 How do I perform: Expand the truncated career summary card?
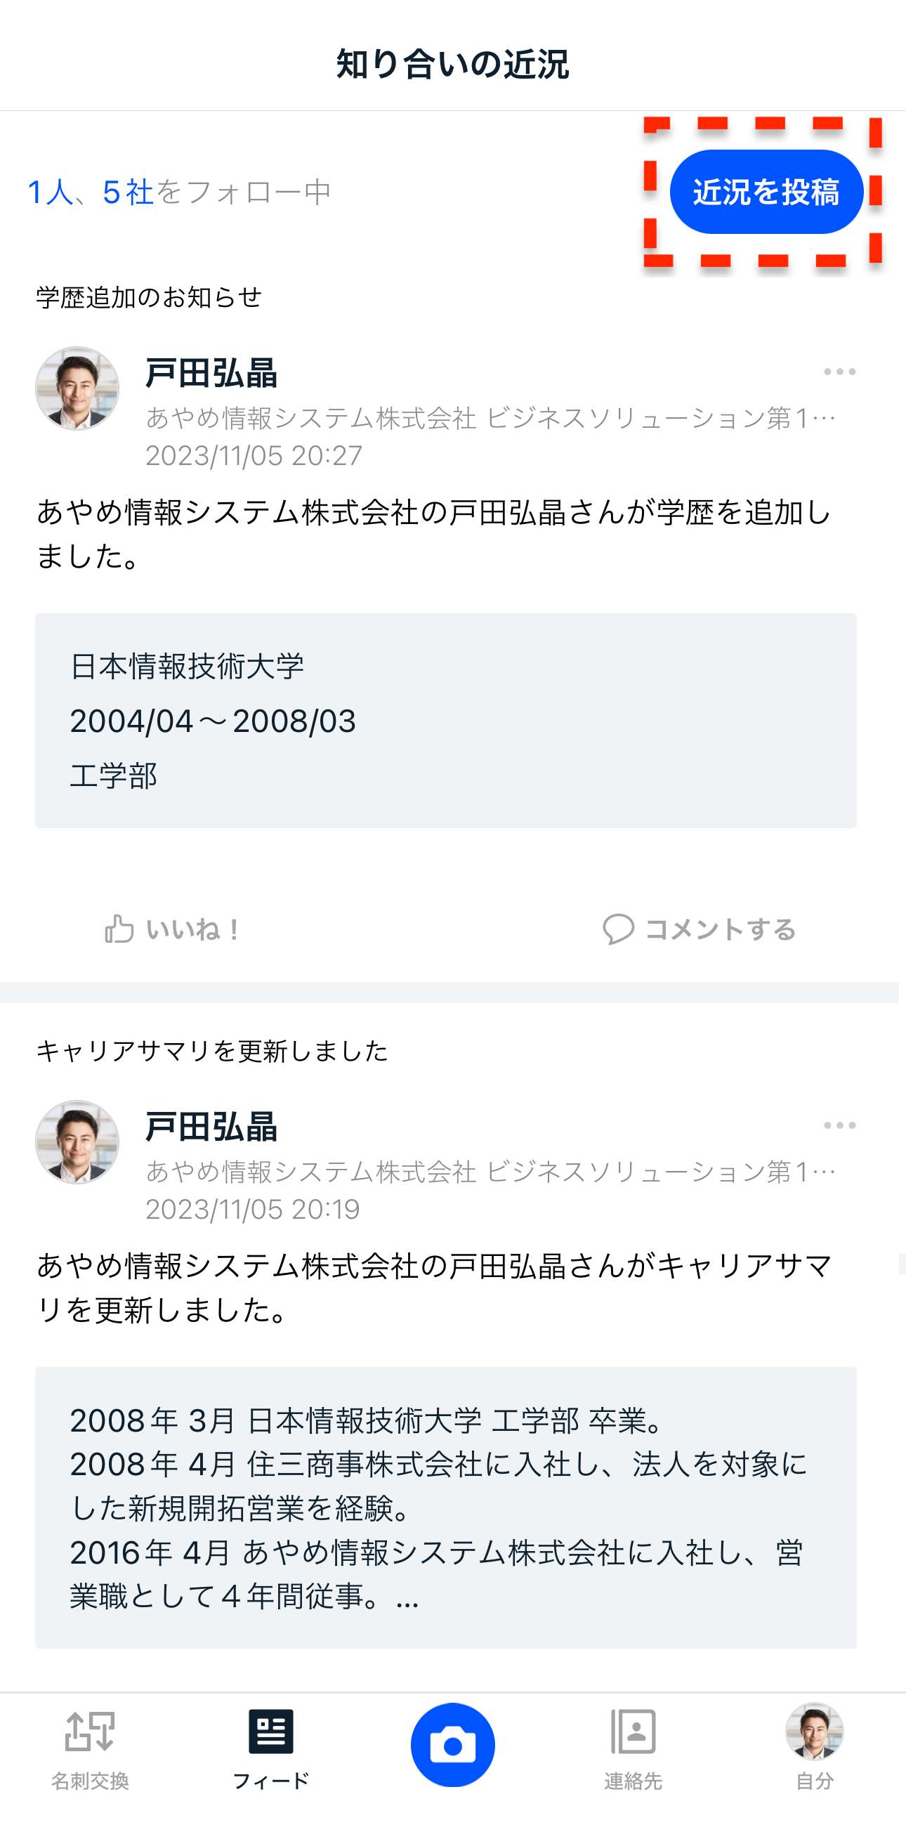[445, 1506]
